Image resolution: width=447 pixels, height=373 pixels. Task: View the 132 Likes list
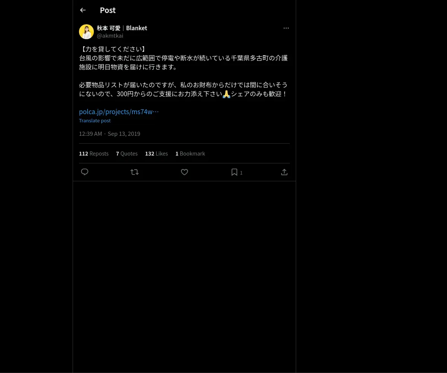tap(156, 154)
